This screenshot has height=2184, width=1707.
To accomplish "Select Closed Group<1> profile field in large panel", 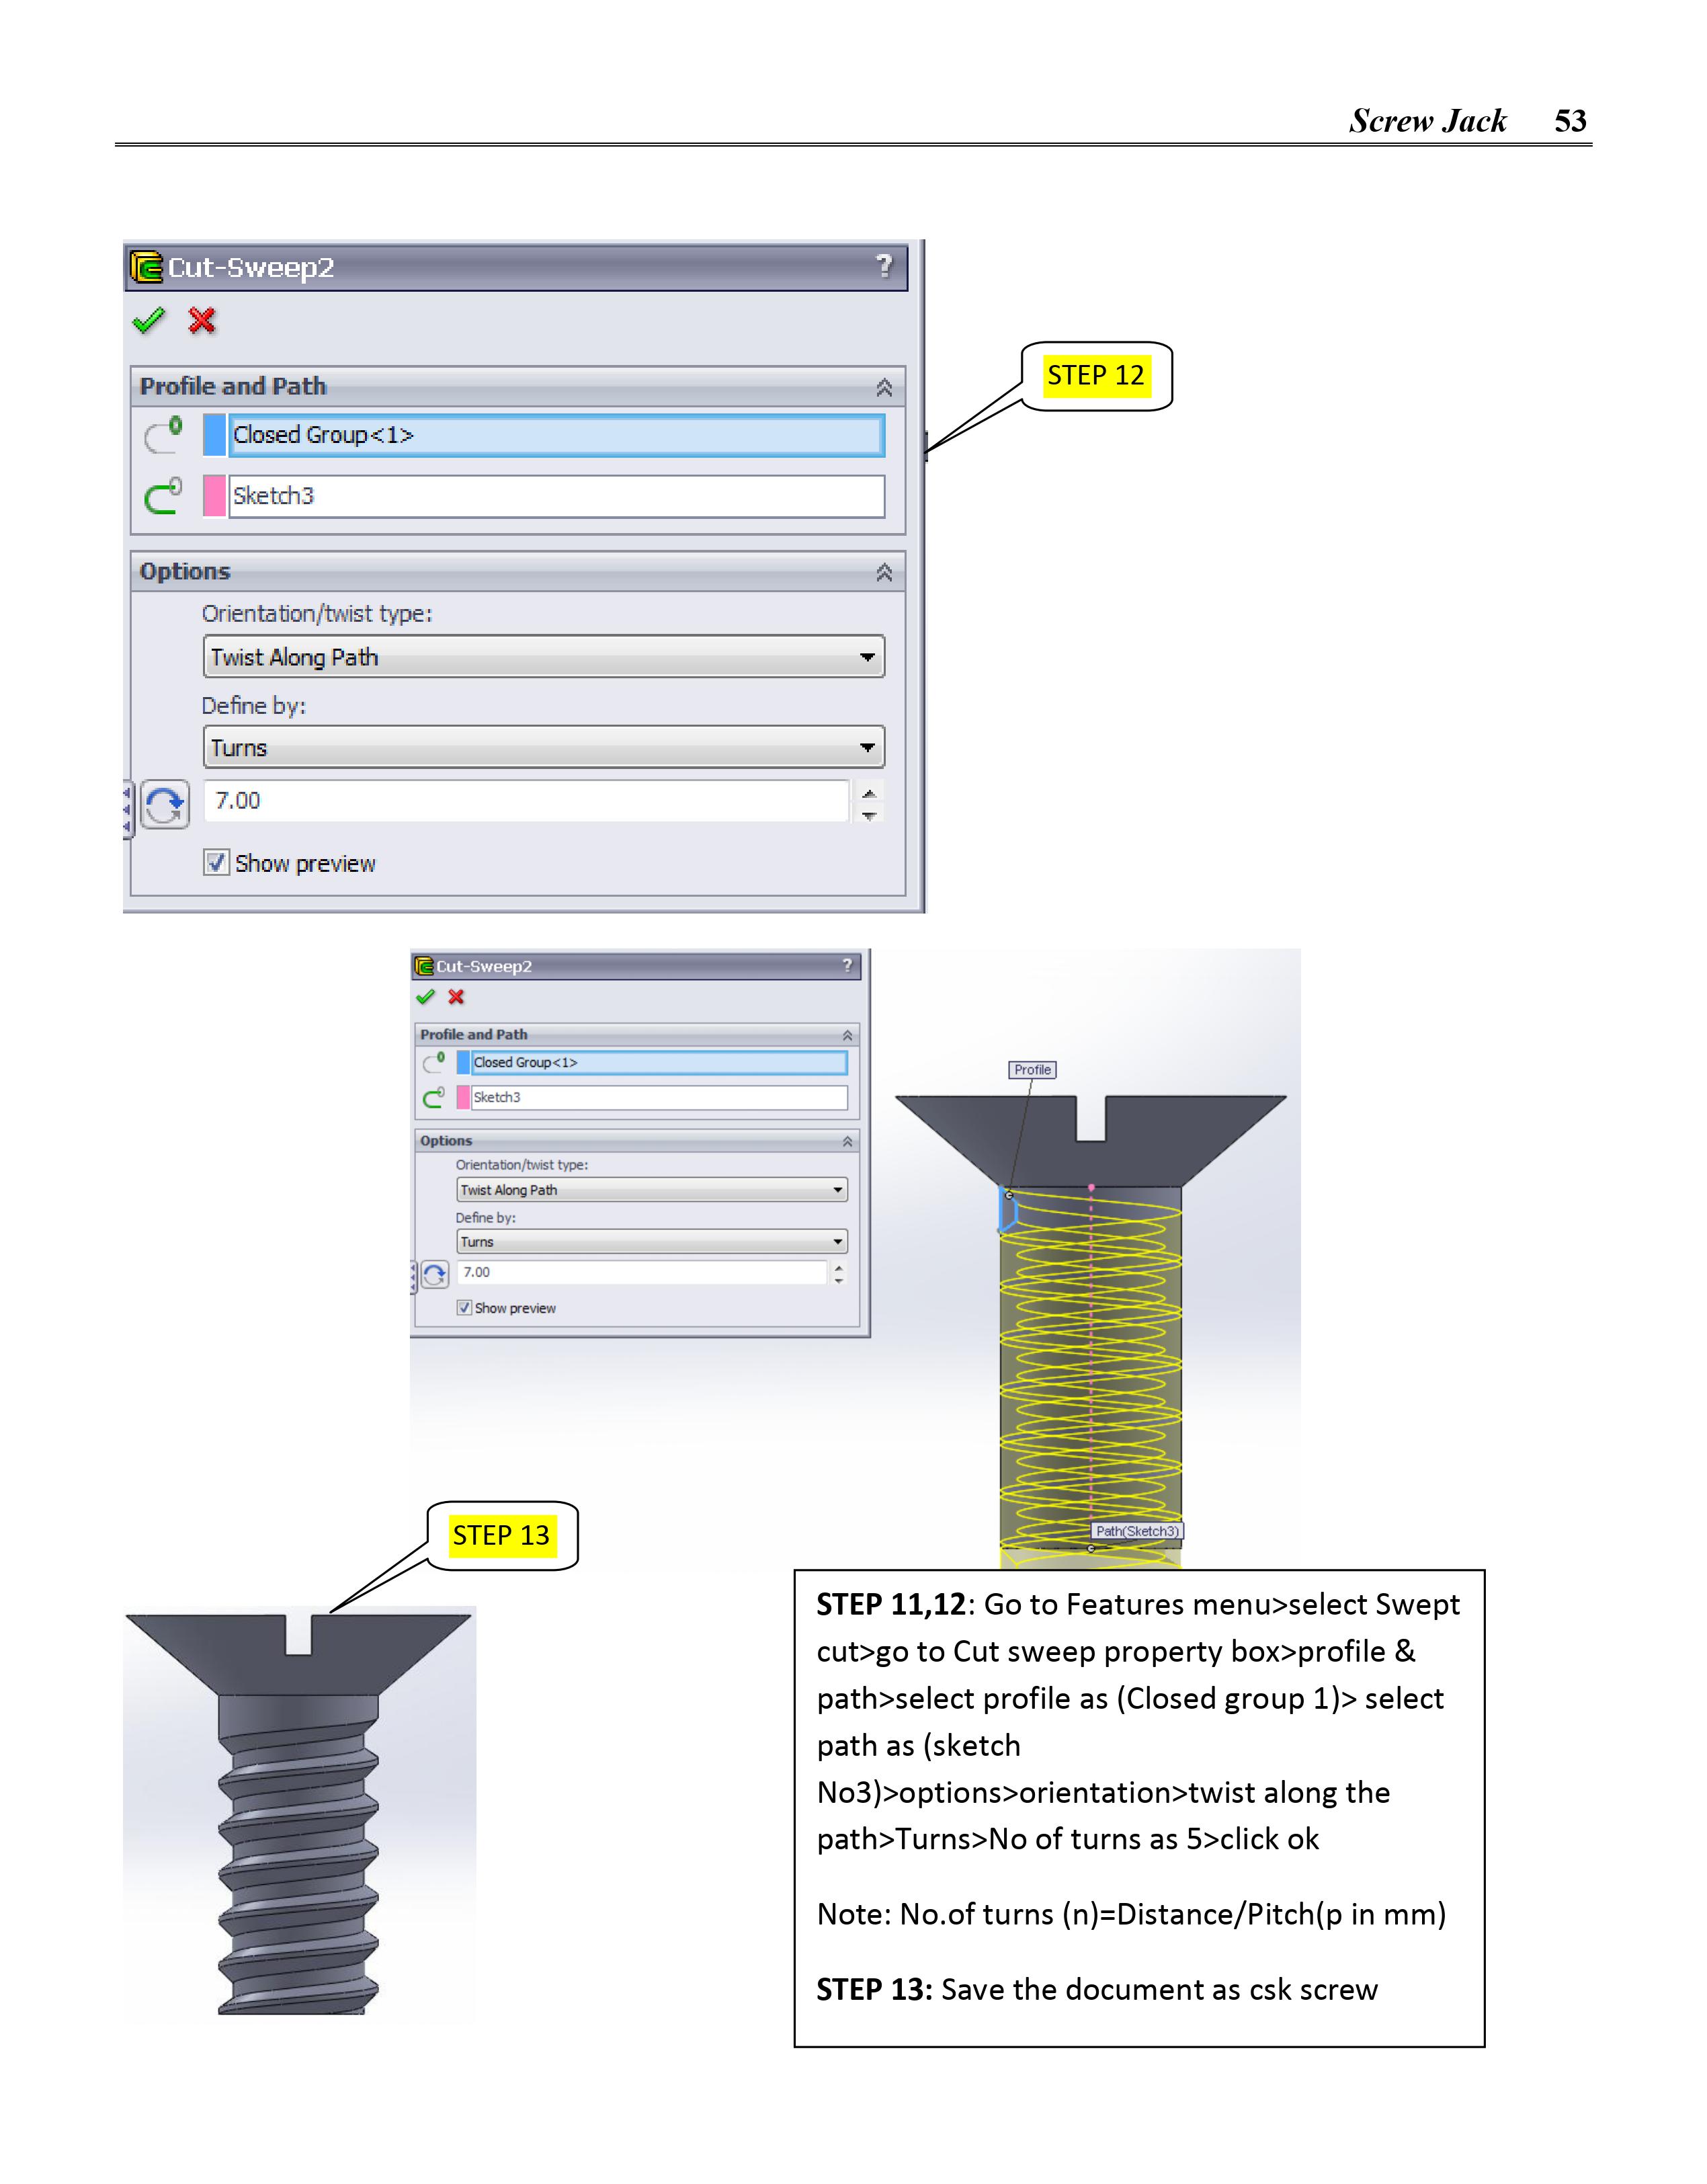I will [x=556, y=435].
